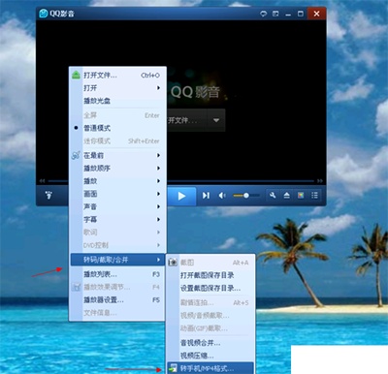
Task: Start playback with the Play button
Action: click(x=181, y=196)
